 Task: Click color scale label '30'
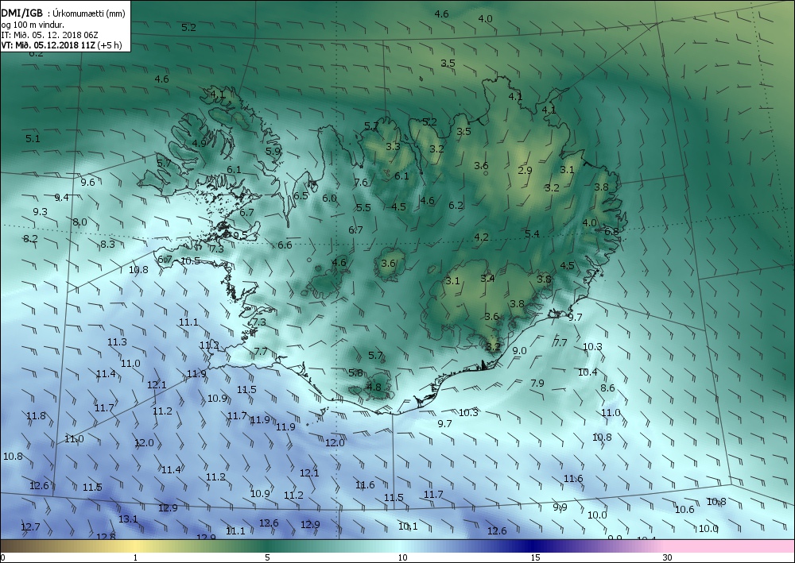coord(667,557)
